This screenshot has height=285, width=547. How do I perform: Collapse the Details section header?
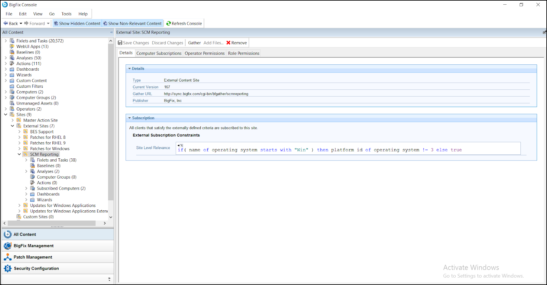130,68
